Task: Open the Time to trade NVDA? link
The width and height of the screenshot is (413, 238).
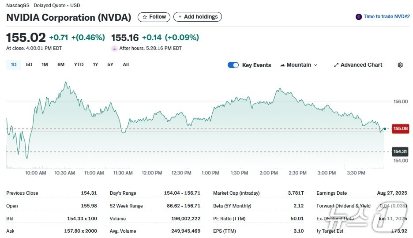Action: 387,17
